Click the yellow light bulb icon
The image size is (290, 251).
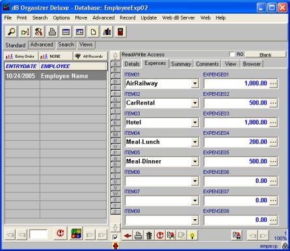[x=192, y=235]
